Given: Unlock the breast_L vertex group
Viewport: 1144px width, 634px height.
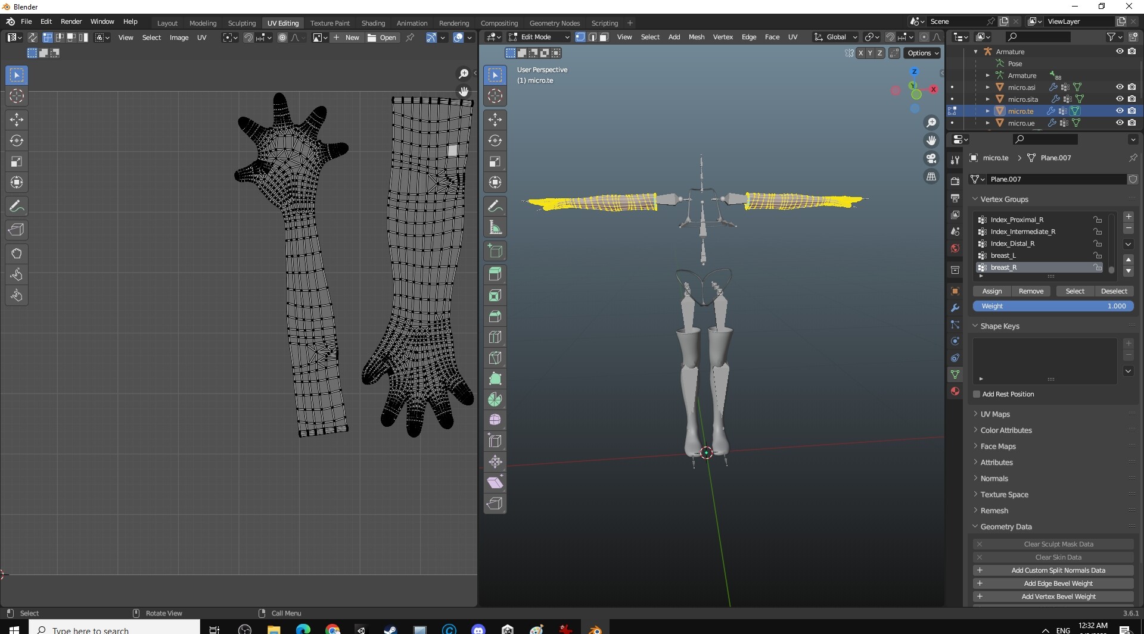Looking at the screenshot, I should [x=1097, y=255].
